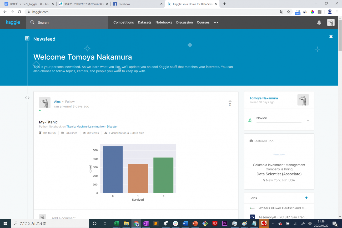Click the extension with New badge

coord(298,12)
